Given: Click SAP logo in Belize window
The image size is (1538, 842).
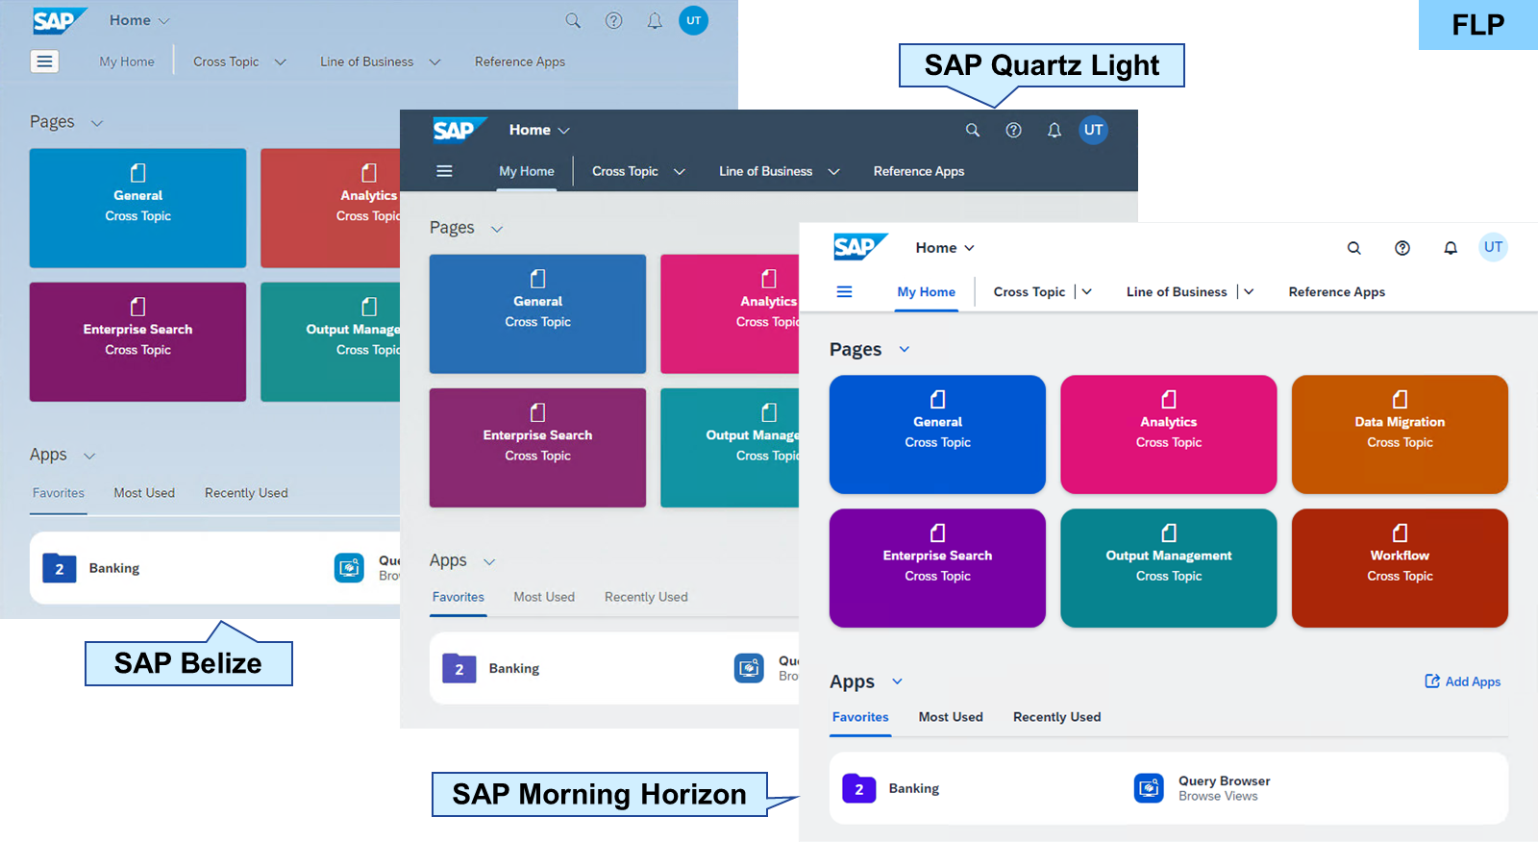Looking at the screenshot, I should [x=60, y=20].
